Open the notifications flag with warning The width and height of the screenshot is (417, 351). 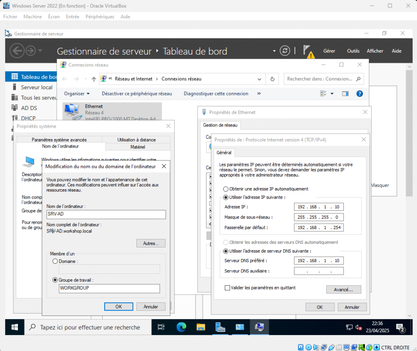pos(308,51)
